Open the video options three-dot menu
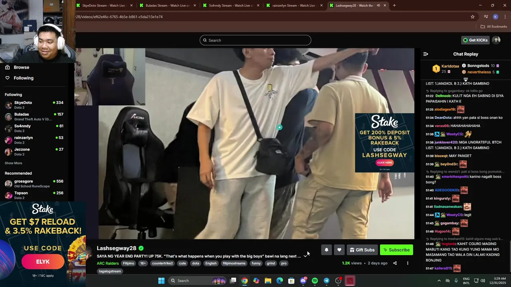Viewport: 511px width, 287px height. 408,263
